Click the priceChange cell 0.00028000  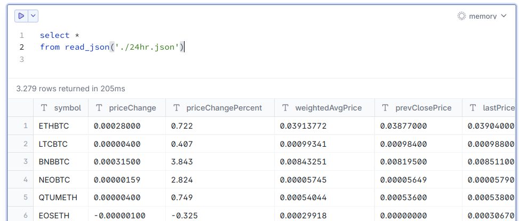[127, 126]
